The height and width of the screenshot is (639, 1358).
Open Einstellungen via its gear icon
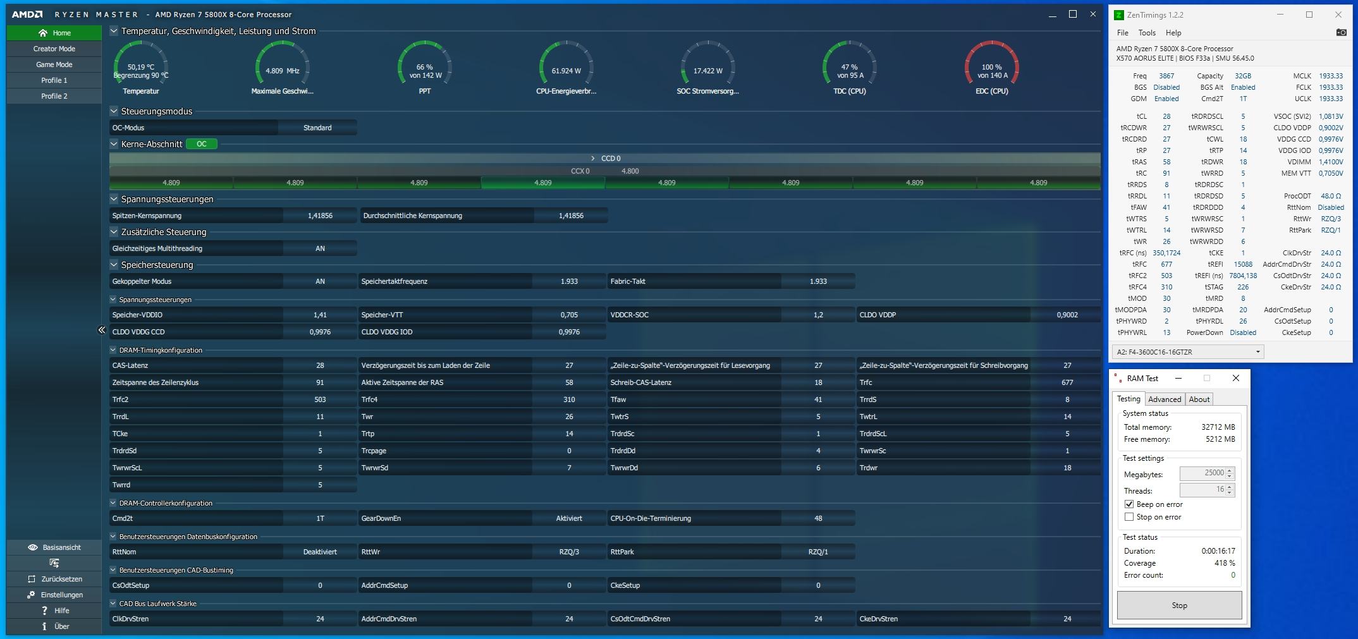(x=31, y=595)
